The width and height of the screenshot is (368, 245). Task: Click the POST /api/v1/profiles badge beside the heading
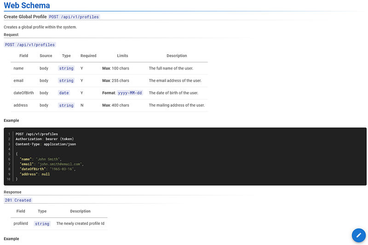click(74, 17)
